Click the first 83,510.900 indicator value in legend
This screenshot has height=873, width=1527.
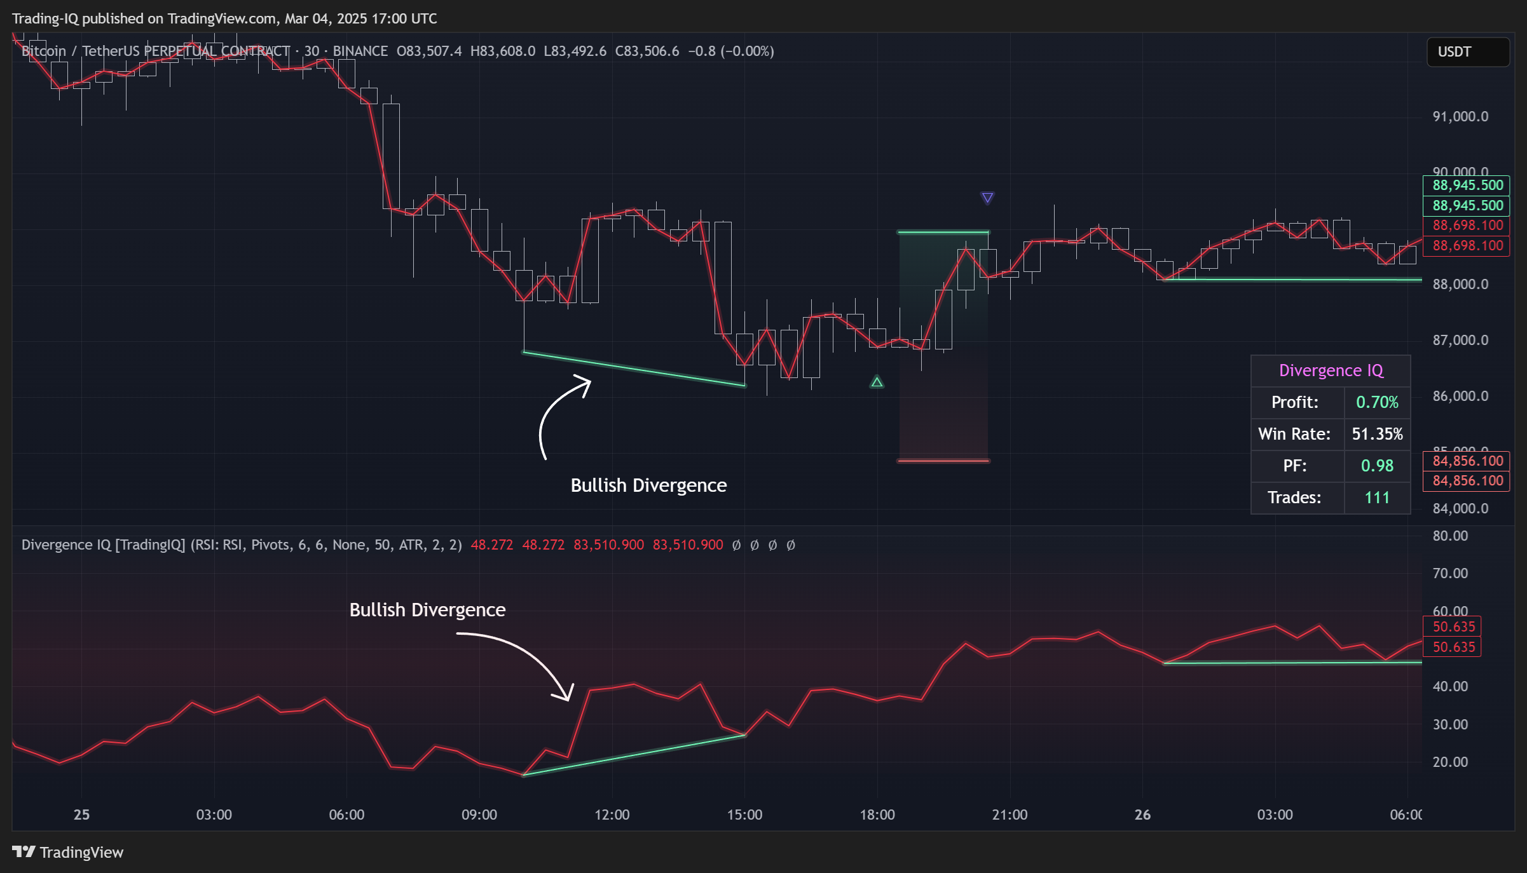[x=608, y=545]
